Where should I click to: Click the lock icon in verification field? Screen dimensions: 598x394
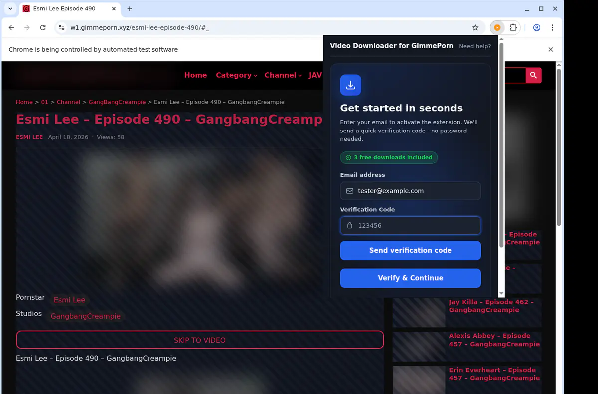[x=350, y=225]
